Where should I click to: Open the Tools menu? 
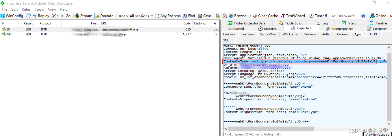[39, 9]
